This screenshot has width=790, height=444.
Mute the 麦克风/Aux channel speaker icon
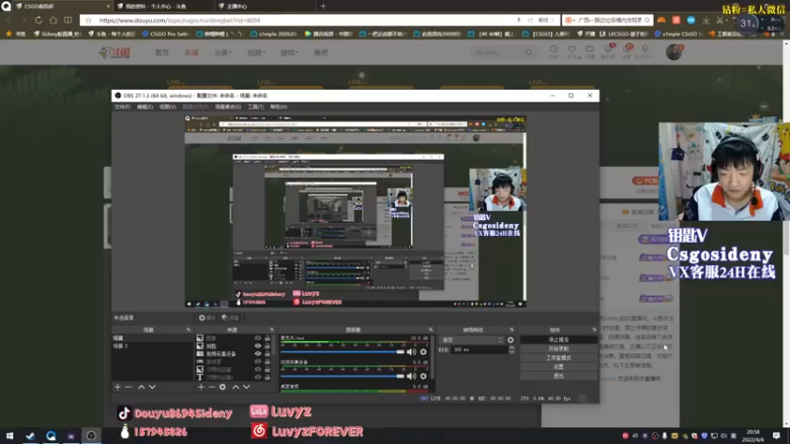(x=411, y=352)
